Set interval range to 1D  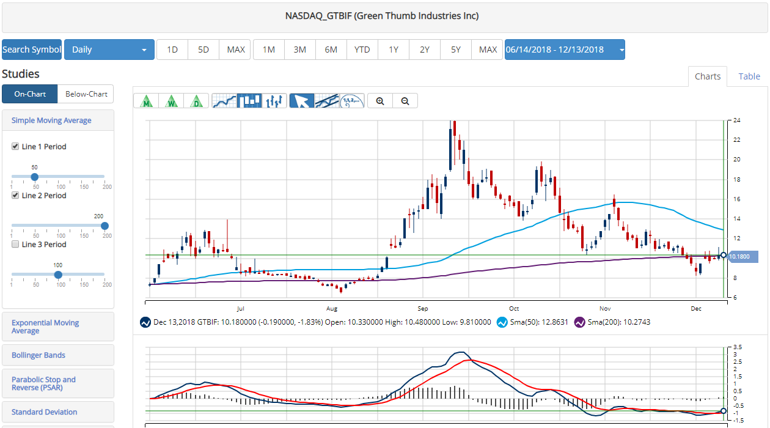[x=172, y=50]
